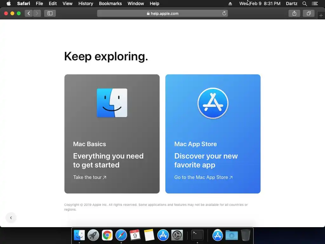
Task: Click the Take the tour link
Action: (x=90, y=177)
